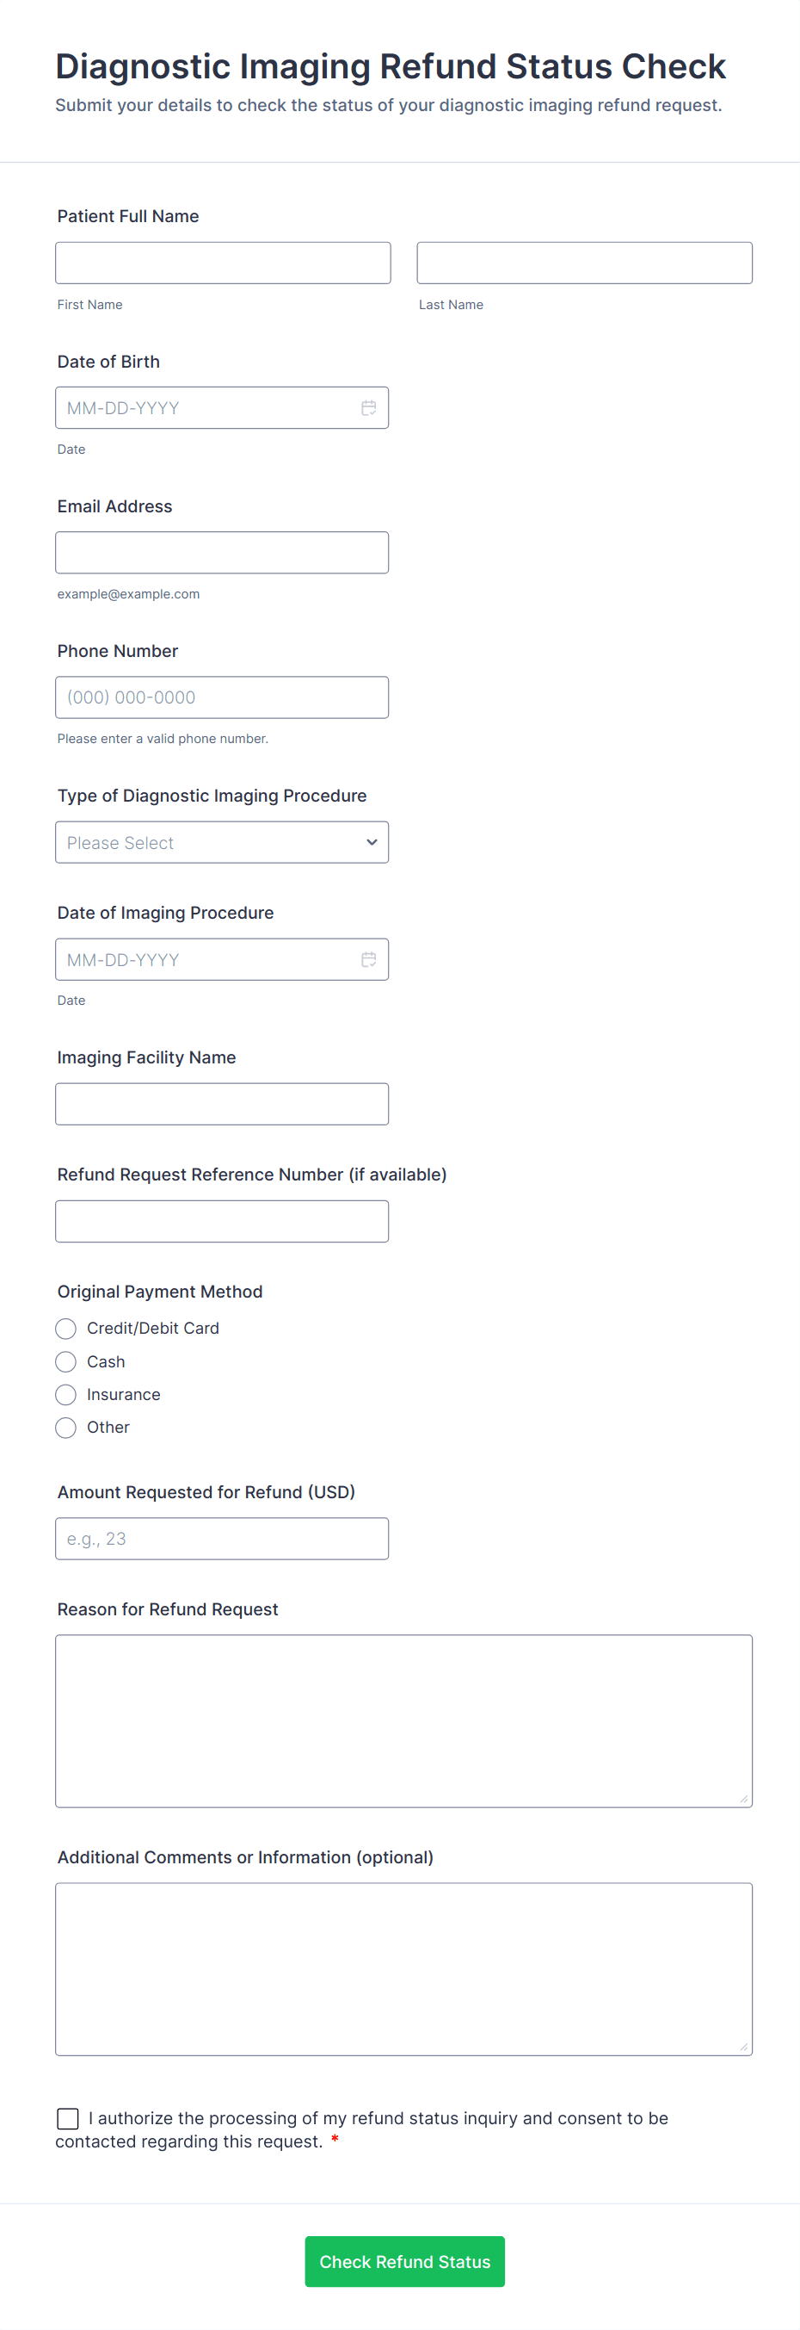This screenshot has width=800, height=2330.
Task: Select Other payment method
Action: click(x=66, y=1428)
